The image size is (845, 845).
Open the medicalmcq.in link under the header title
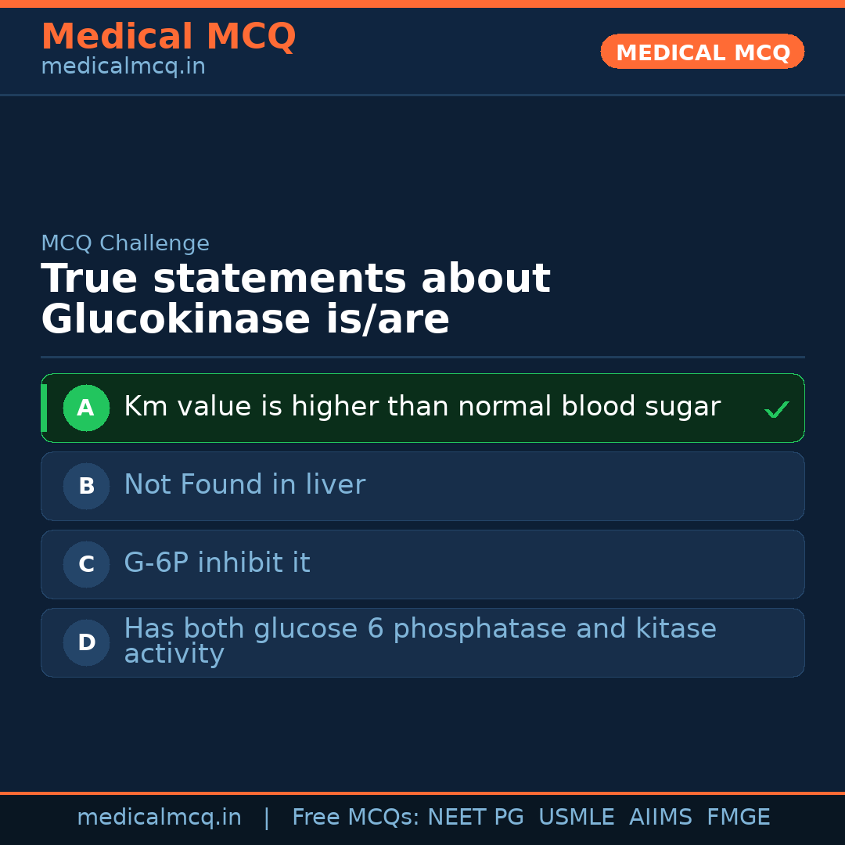click(x=123, y=67)
